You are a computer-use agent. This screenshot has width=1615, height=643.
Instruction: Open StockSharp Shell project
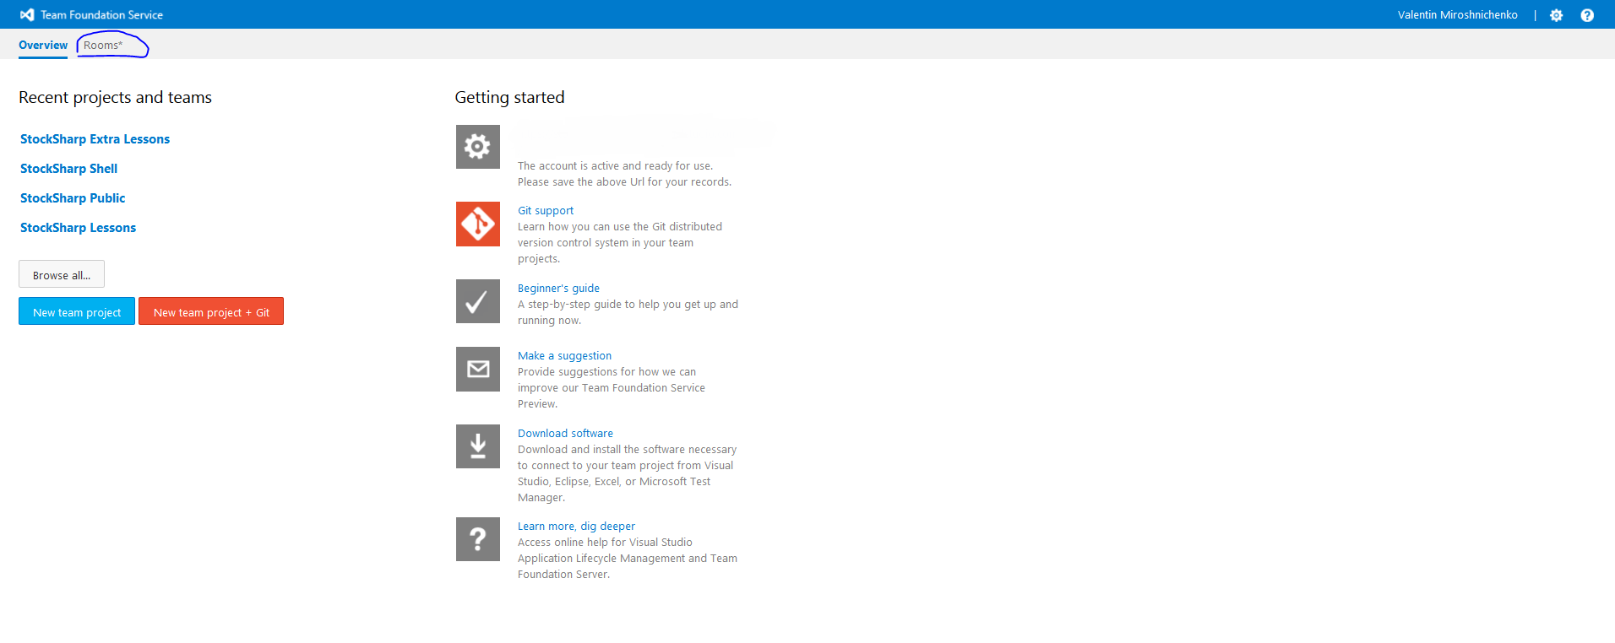pos(68,169)
